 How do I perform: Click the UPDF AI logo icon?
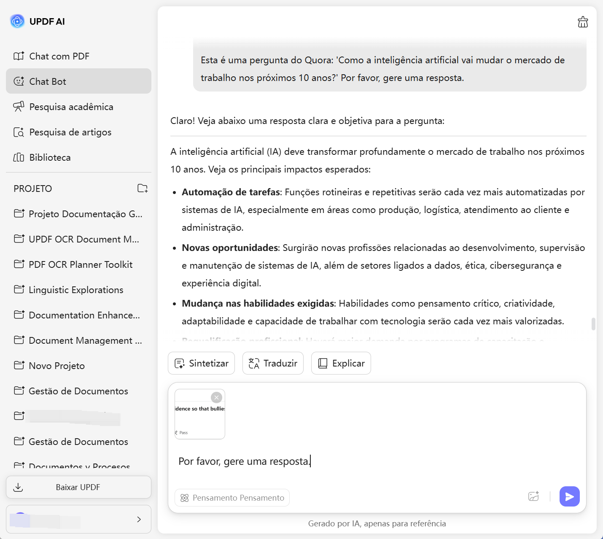(x=17, y=21)
